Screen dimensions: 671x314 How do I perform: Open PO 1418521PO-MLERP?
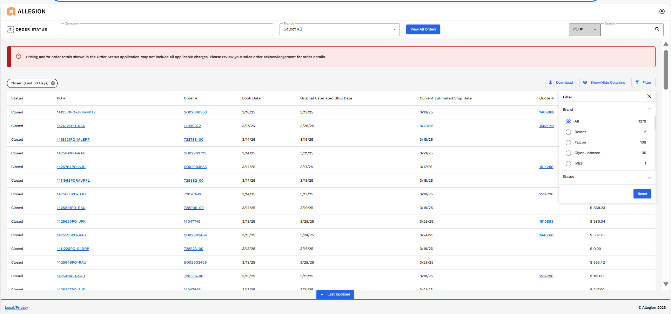pos(73,140)
